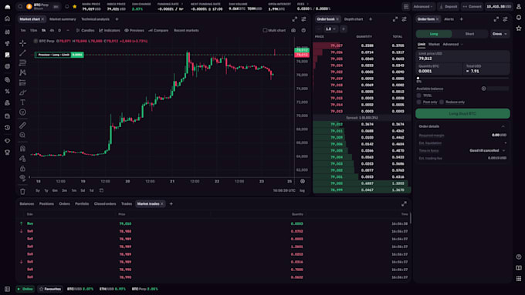Enable the Multi chart checkbox
The width and height of the screenshot is (525, 295).
tap(265, 30)
